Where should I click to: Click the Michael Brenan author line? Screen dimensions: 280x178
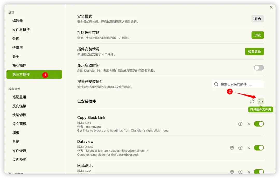pyautogui.click(x=113, y=151)
